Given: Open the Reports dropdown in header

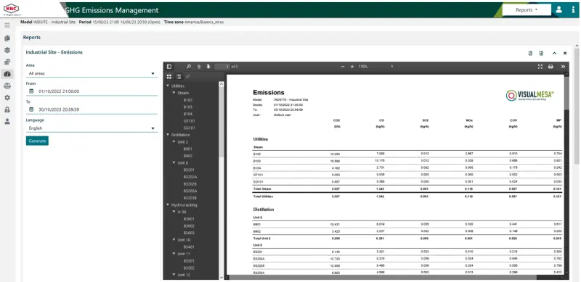Looking at the screenshot, I should click(527, 10).
